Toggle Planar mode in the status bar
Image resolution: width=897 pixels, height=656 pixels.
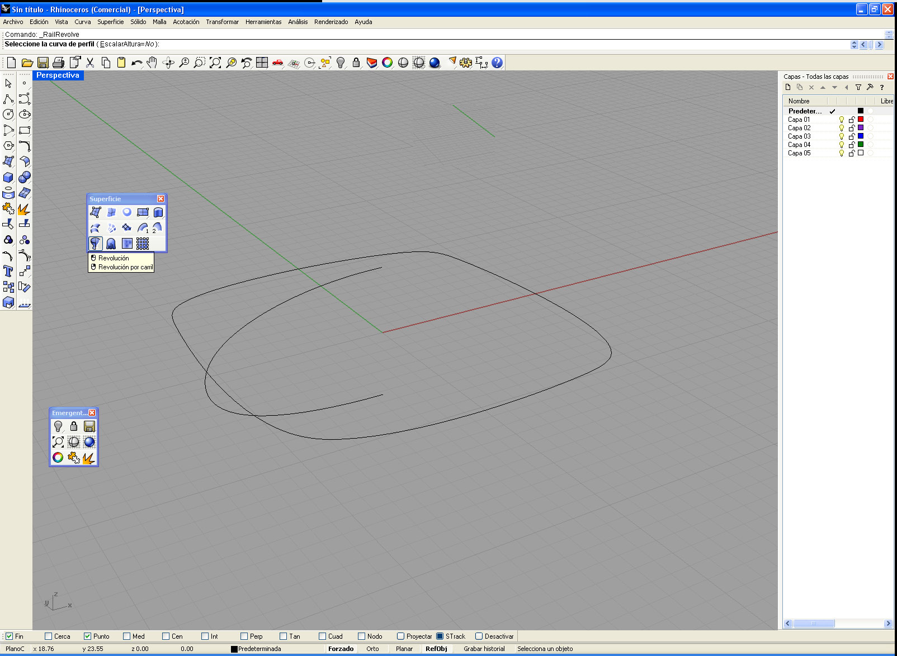point(404,649)
